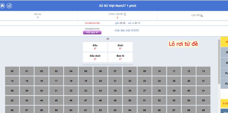Switch to the 4D sidebar tab
The width and height of the screenshot is (228, 113).
tap(224, 63)
